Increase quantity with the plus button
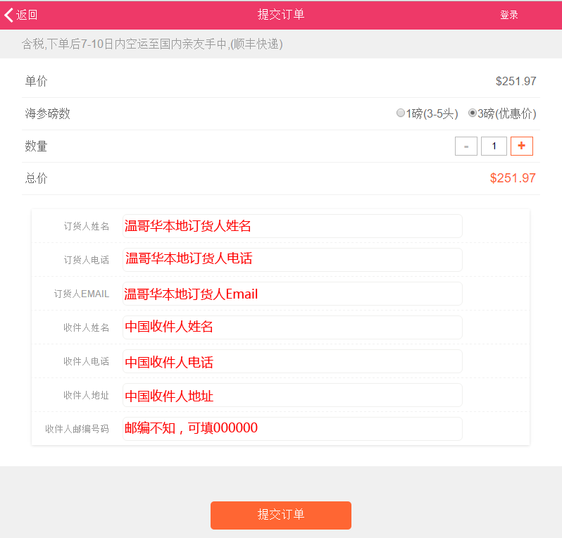 522,146
